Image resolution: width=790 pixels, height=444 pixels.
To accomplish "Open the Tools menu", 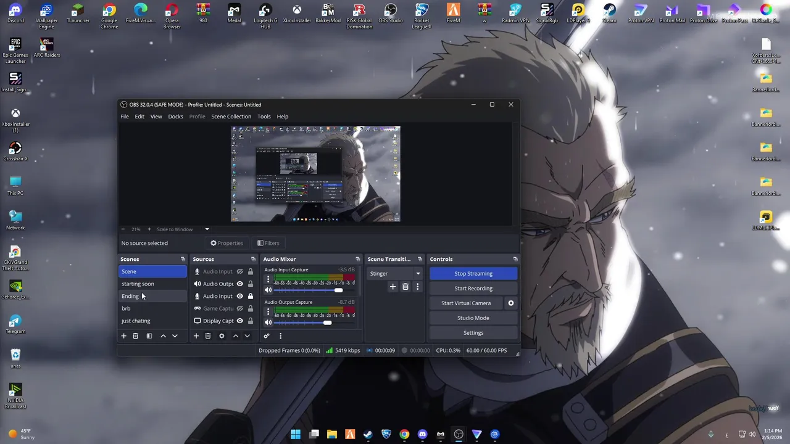I will (x=264, y=117).
